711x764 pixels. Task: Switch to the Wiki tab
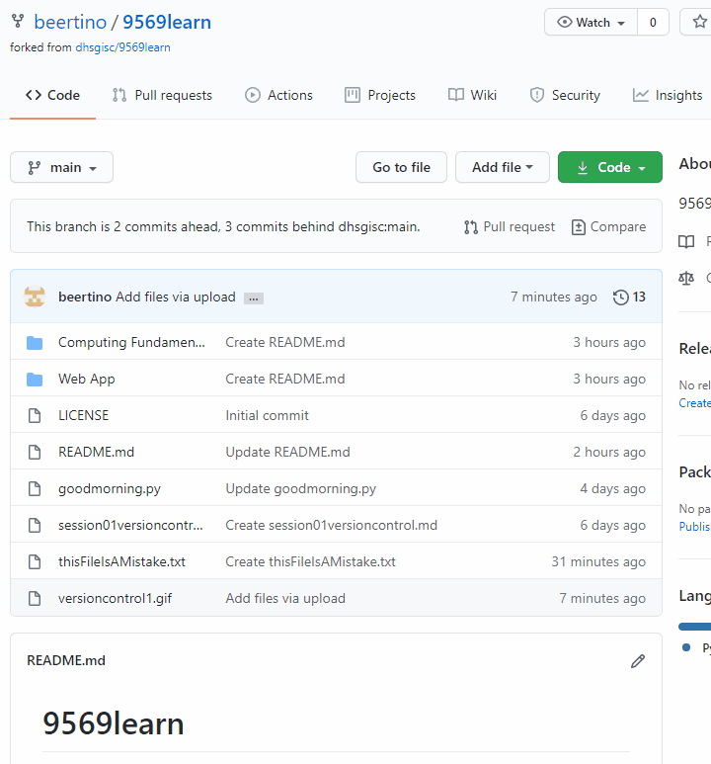pos(472,95)
